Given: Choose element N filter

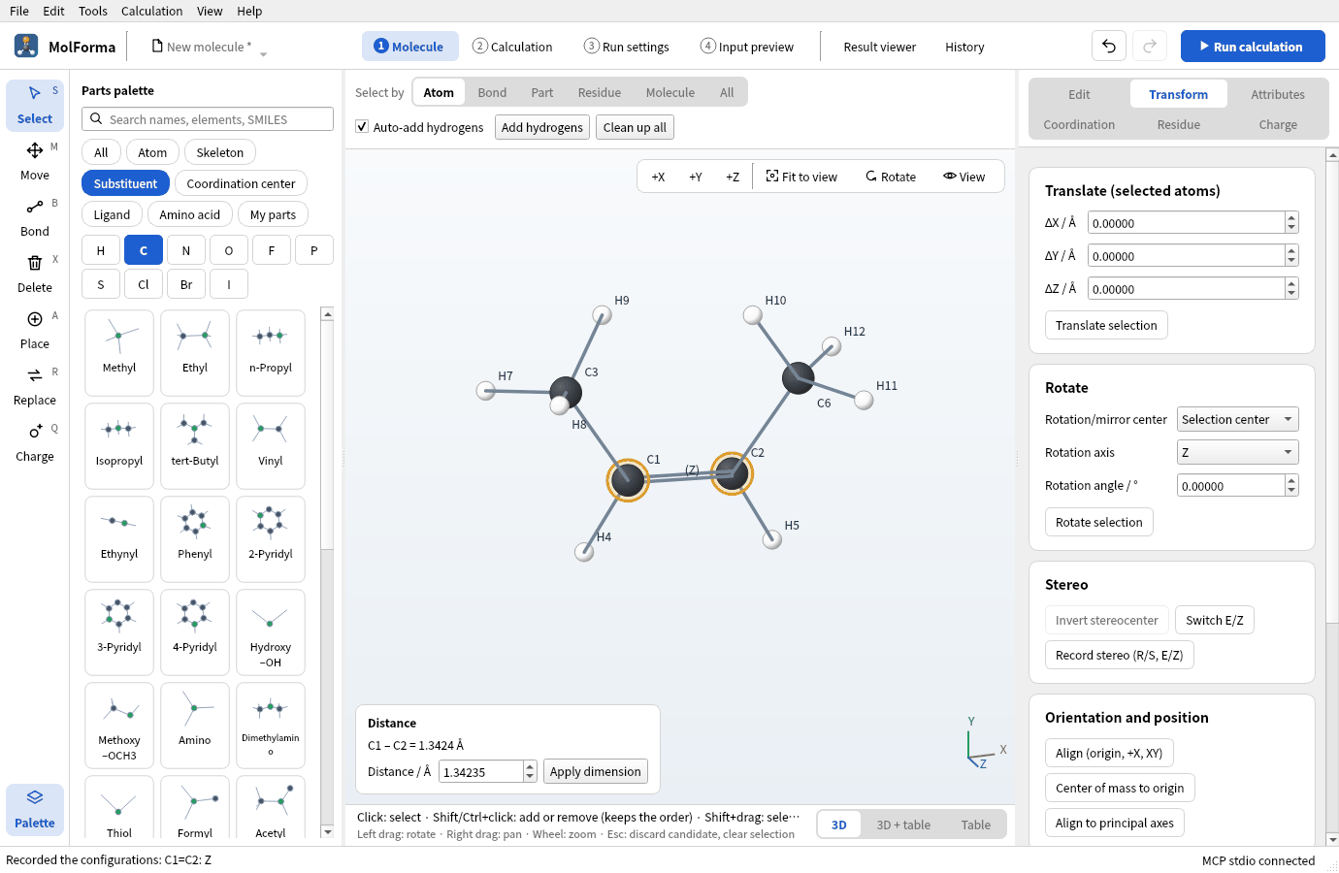Looking at the screenshot, I should [x=186, y=250].
